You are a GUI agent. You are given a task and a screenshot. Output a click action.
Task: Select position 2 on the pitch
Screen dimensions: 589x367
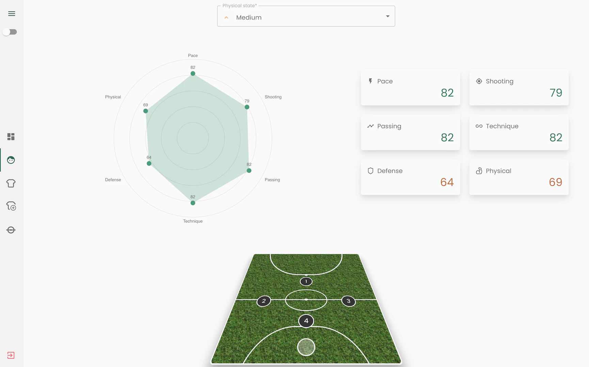264,301
